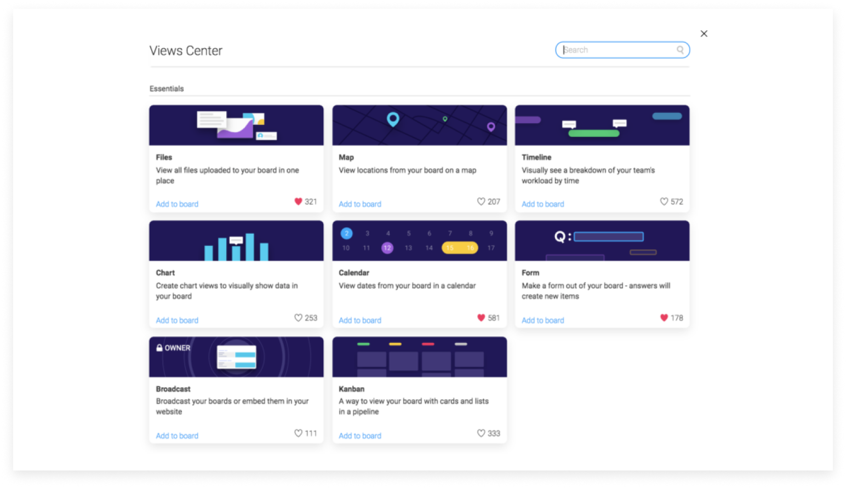Viewport: 846px width, 488px height.
Task: Open the Files view thumbnail
Action: click(x=236, y=125)
